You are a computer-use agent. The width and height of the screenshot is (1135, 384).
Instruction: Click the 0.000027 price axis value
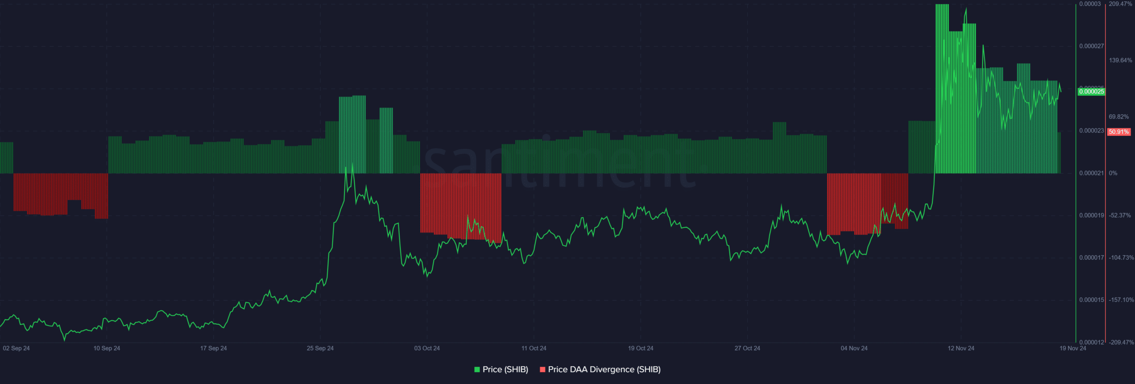1092,46
